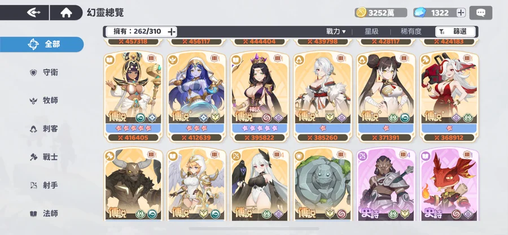Select the 守衛 shield category
The height and width of the screenshot is (235, 508).
(x=43, y=72)
